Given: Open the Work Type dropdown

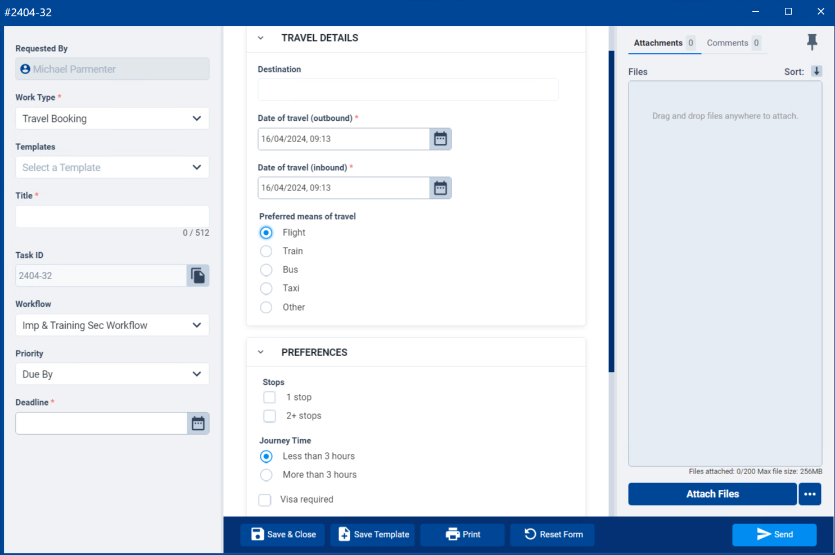Looking at the screenshot, I should coord(112,119).
